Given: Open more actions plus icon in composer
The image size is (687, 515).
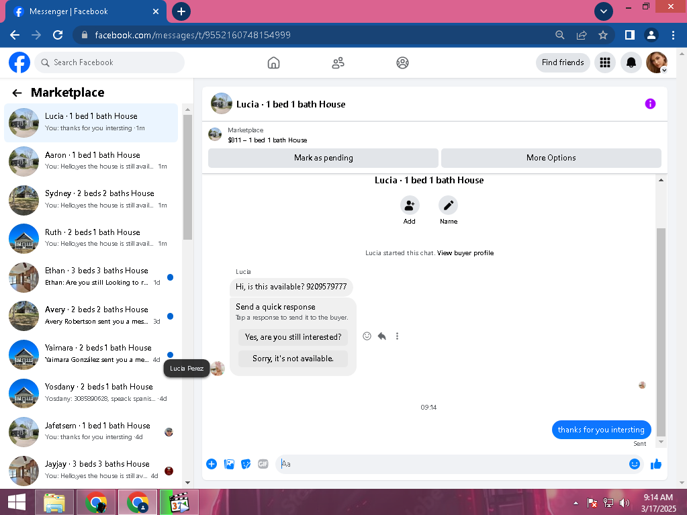Looking at the screenshot, I should tap(211, 464).
